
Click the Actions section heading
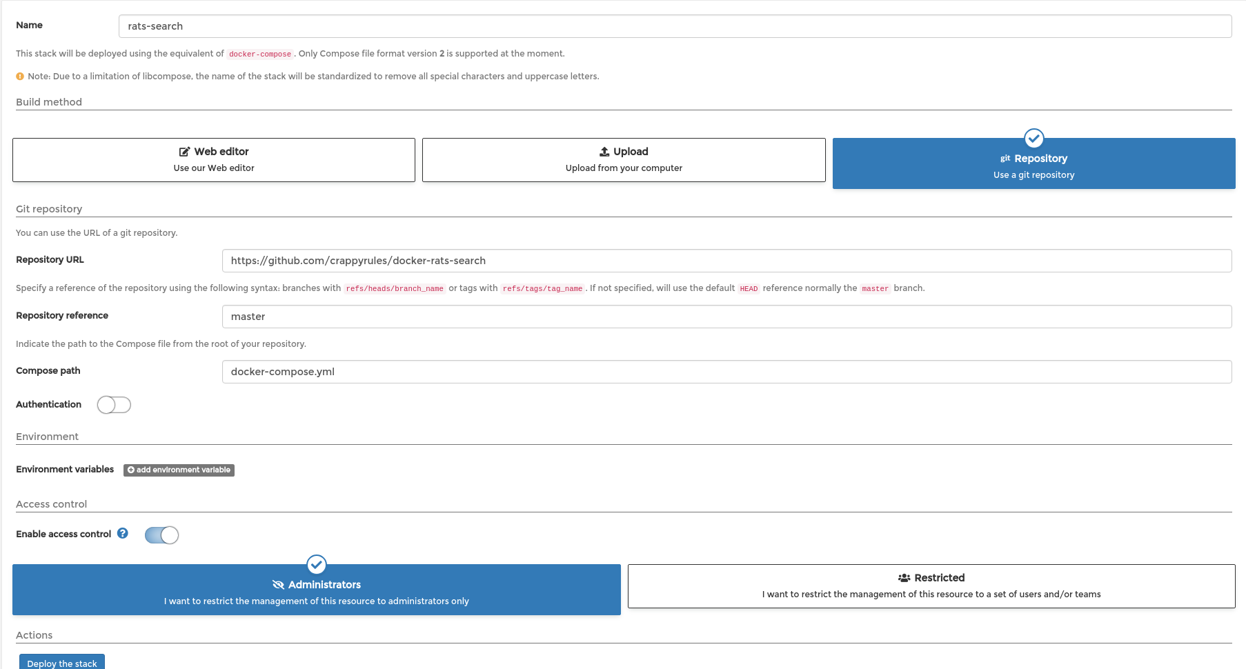tap(34, 635)
